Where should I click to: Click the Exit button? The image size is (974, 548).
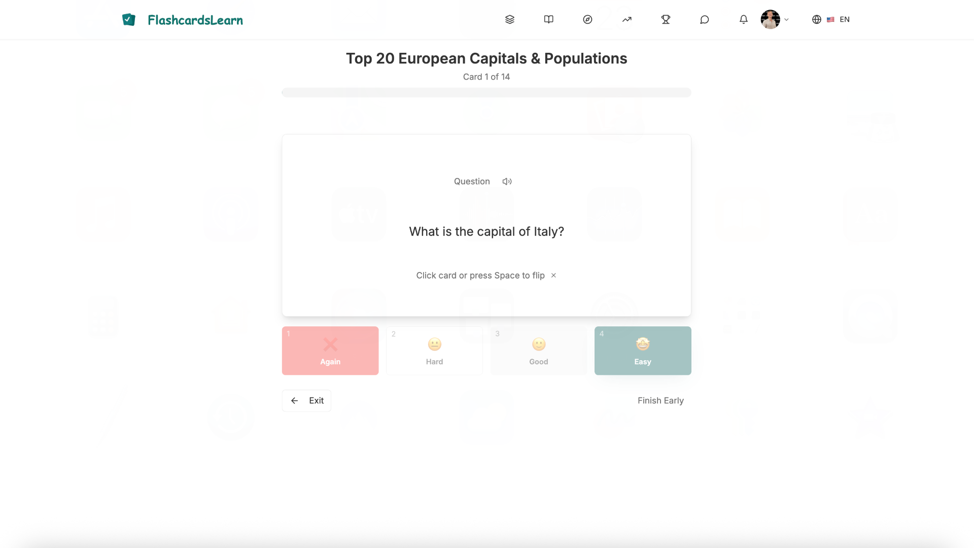tap(306, 401)
